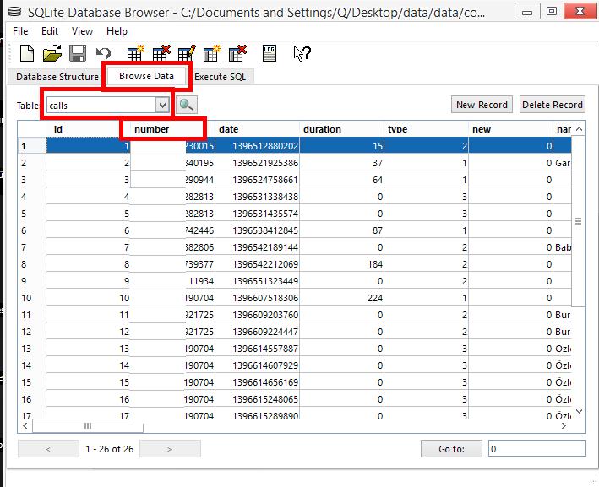The image size is (599, 487).
Task: Open the File menu
Action: tap(21, 31)
